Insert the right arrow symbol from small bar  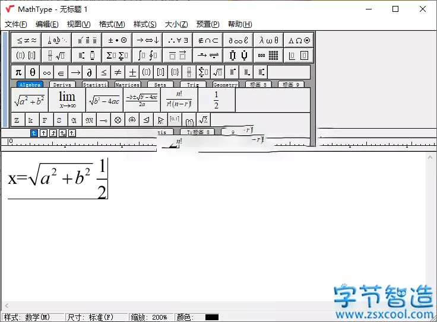point(75,72)
